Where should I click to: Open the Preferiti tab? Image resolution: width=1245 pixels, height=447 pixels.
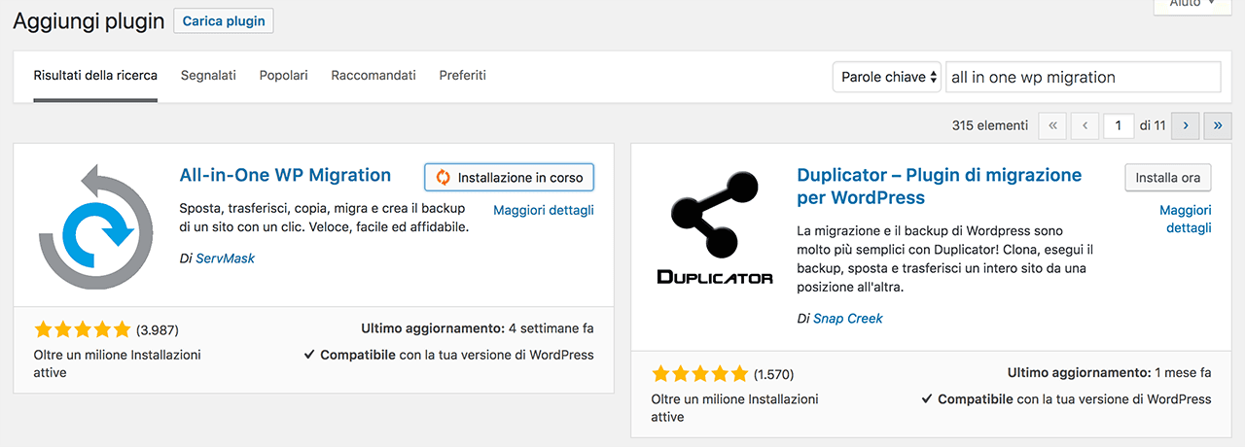[463, 75]
